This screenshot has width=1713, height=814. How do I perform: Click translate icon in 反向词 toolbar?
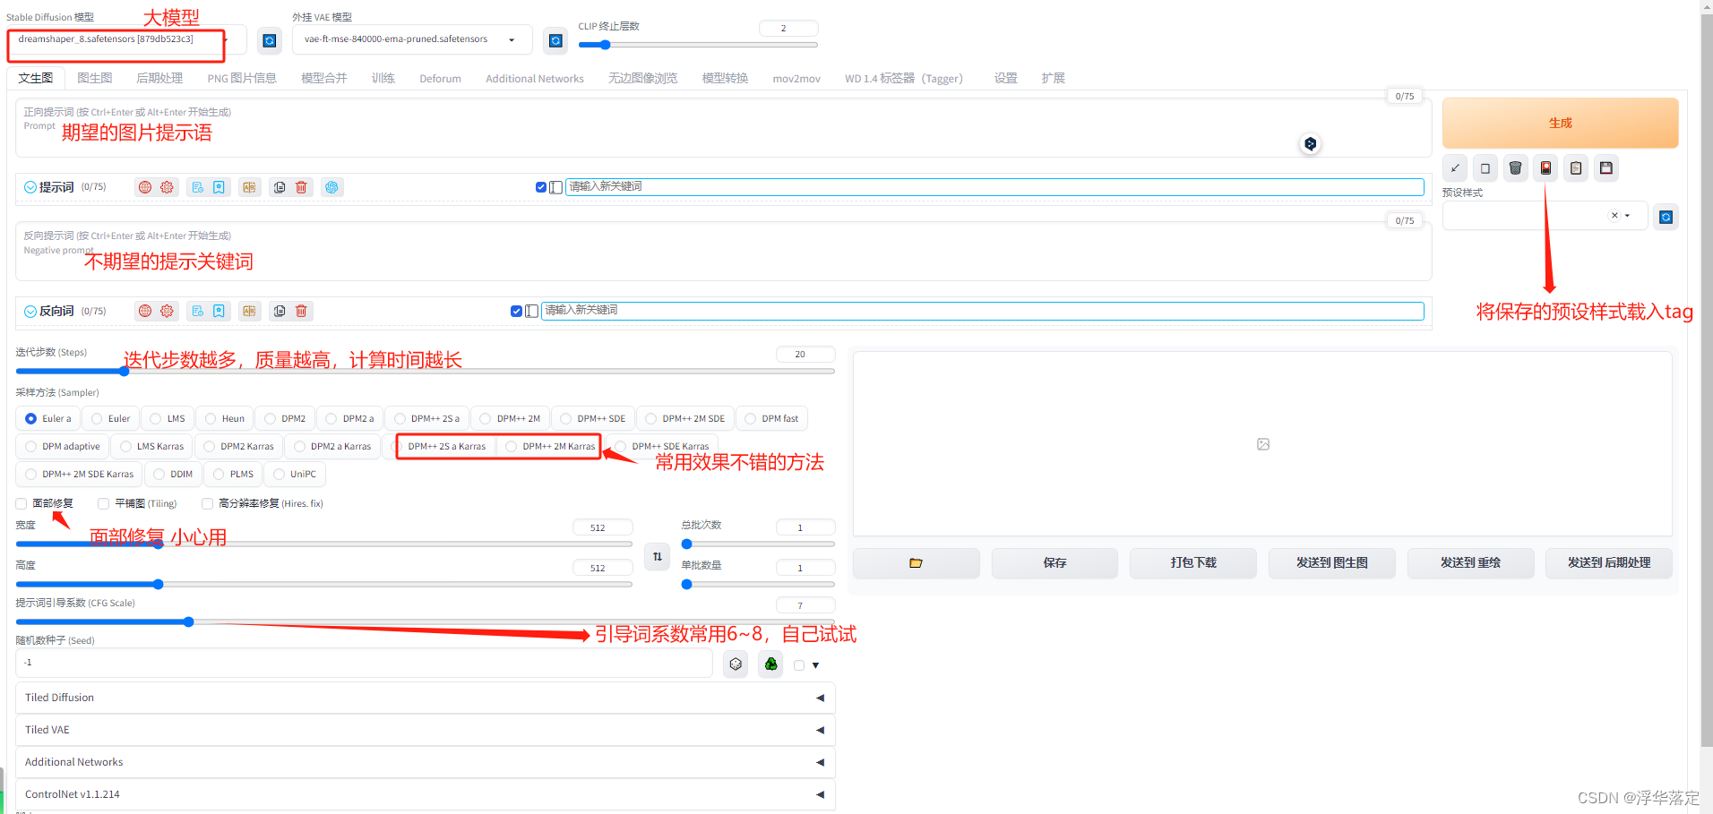click(249, 311)
